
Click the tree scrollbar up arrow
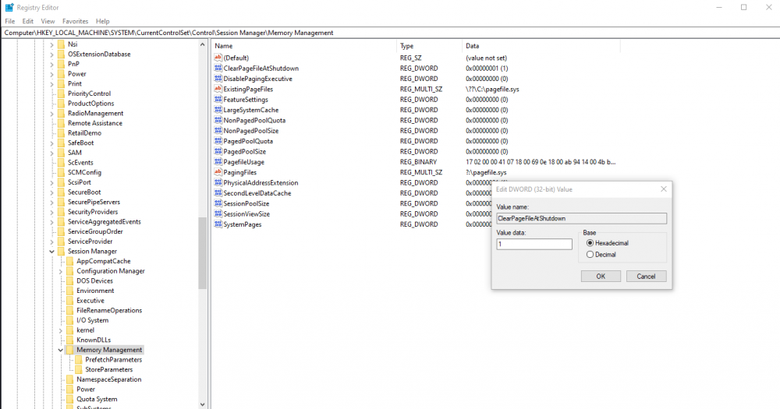point(202,44)
